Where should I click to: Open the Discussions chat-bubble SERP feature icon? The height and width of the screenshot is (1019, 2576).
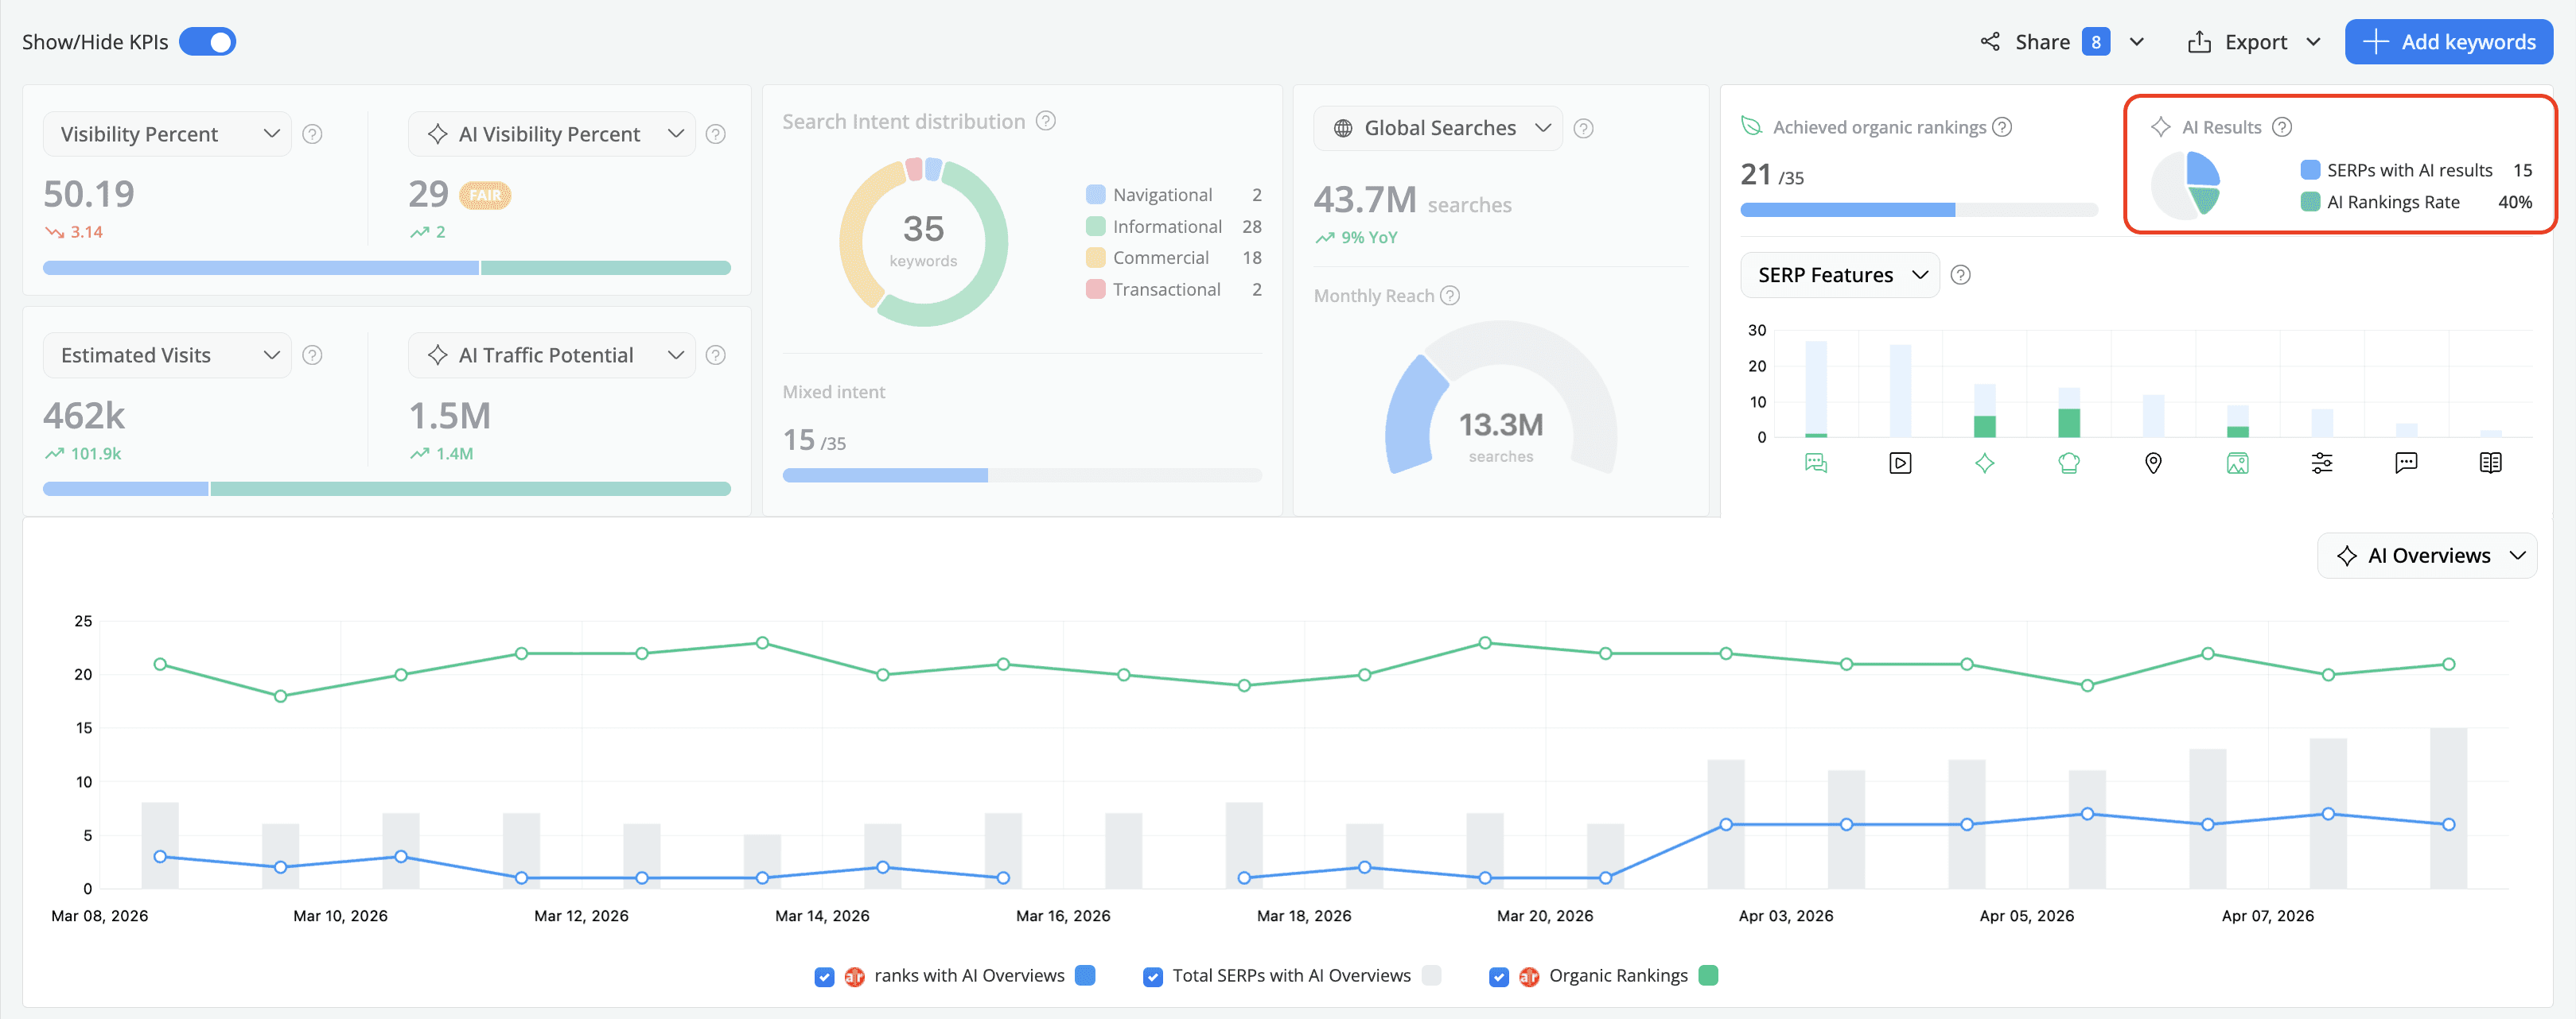[2406, 463]
